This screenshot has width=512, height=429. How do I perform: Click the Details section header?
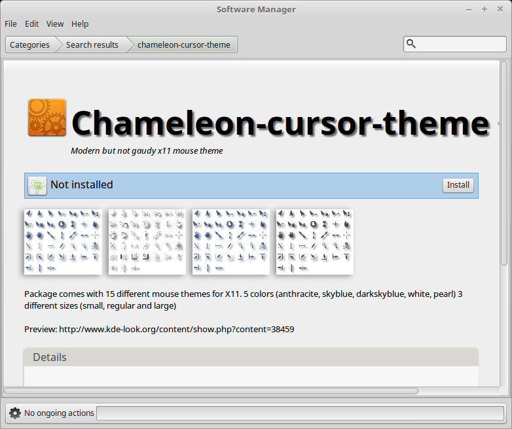251,357
